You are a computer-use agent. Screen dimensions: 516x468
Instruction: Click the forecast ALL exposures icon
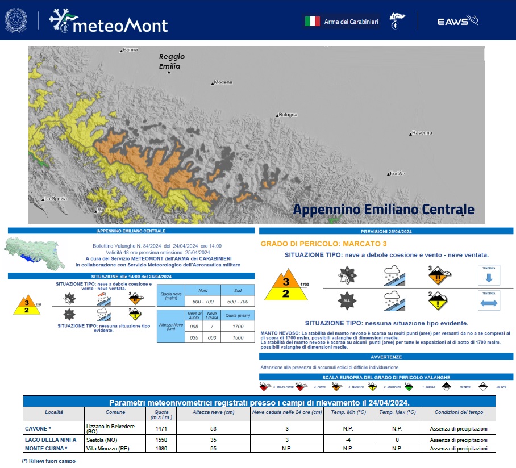[x=347, y=300]
